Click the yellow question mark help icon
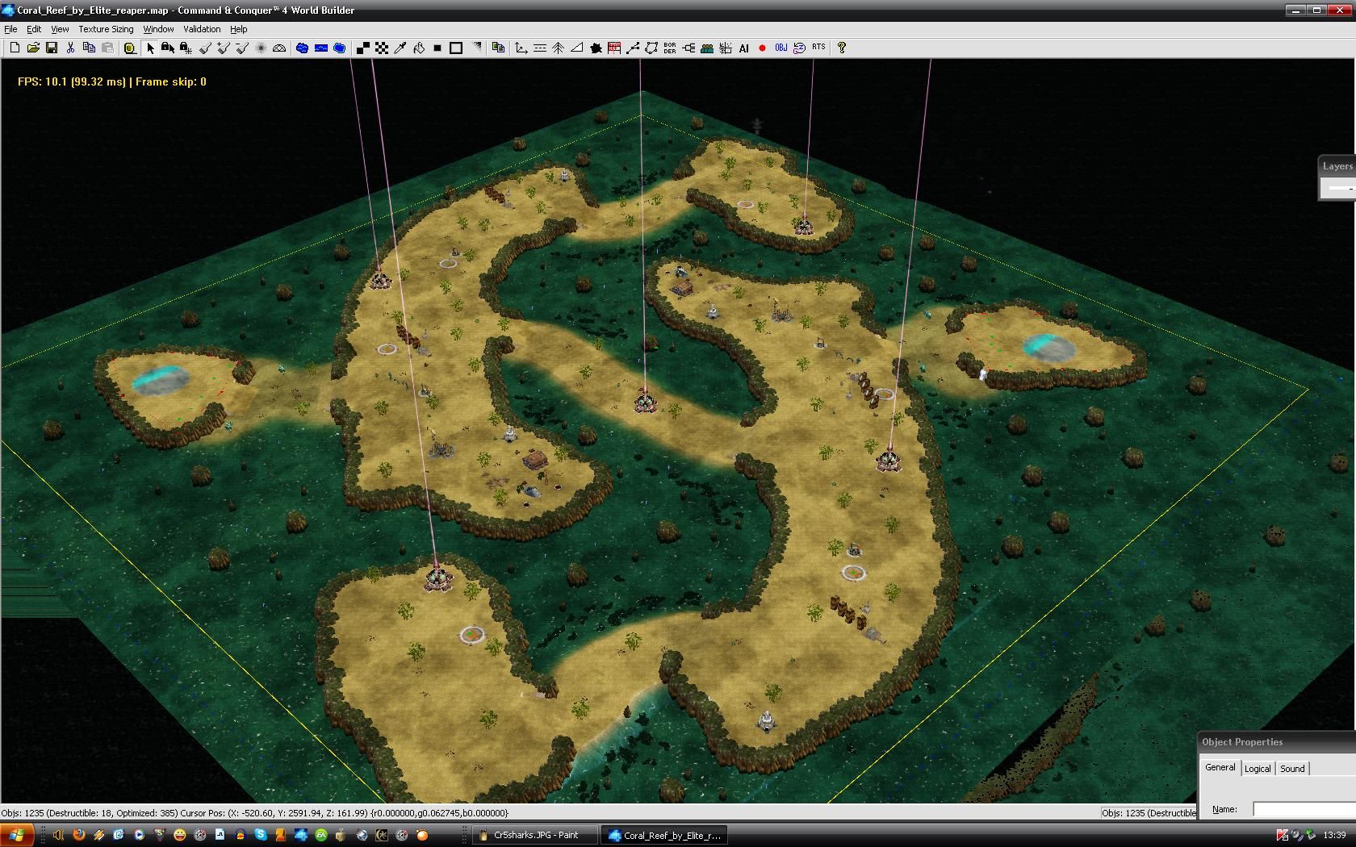 click(842, 48)
